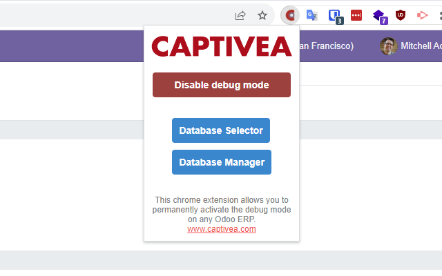Open the Database Selector
This screenshot has height=276, width=442.
click(221, 130)
